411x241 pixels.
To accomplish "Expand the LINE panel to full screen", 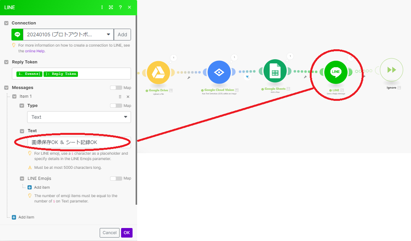I will click(111, 7).
